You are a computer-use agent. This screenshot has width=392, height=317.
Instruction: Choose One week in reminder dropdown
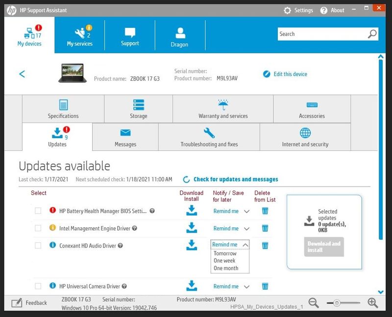coord(224,261)
